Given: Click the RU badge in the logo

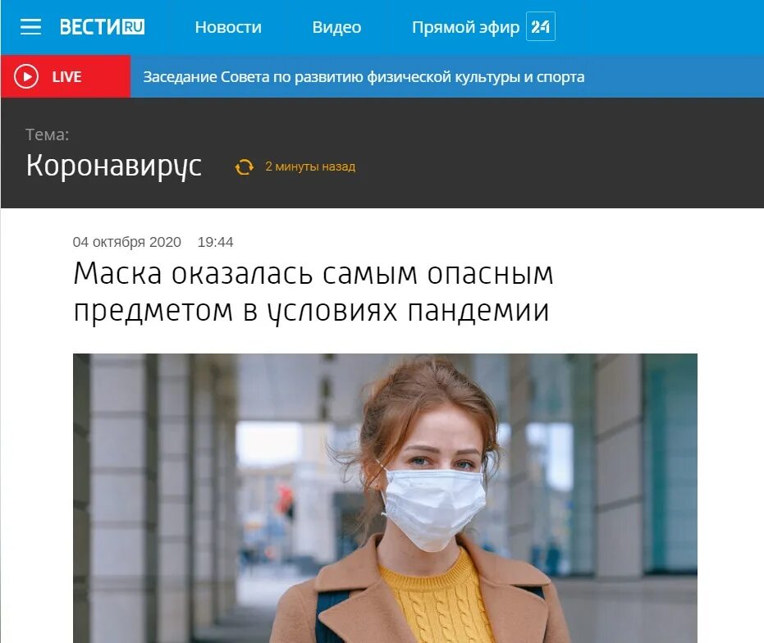Looking at the screenshot, I should coord(133,27).
